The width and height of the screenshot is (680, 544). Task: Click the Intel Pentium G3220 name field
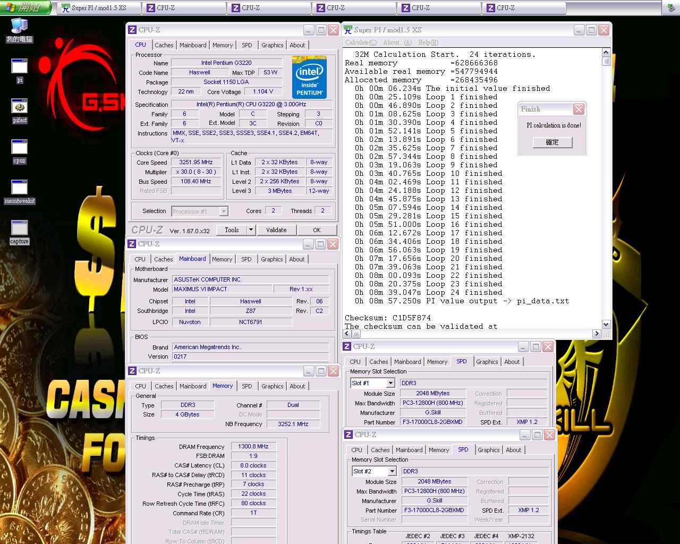(x=226, y=63)
